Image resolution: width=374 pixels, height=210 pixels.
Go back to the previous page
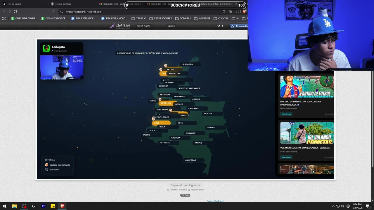[4, 12]
